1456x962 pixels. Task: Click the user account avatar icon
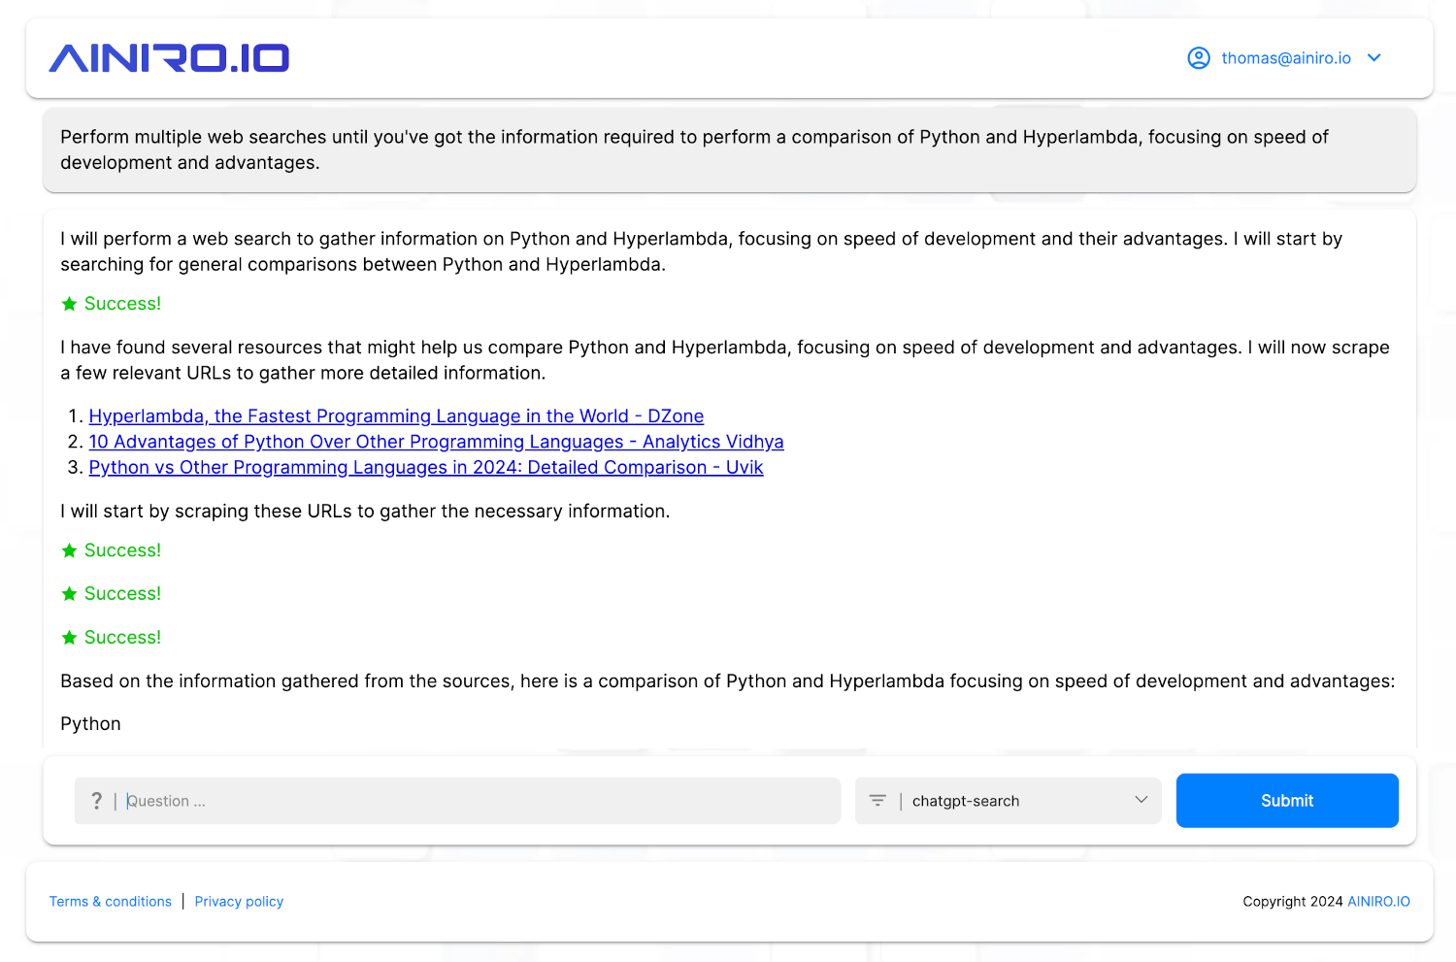click(x=1199, y=58)
